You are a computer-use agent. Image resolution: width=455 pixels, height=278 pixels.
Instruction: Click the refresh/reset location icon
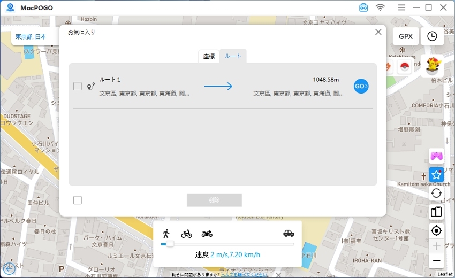click(x=436, y=193)
